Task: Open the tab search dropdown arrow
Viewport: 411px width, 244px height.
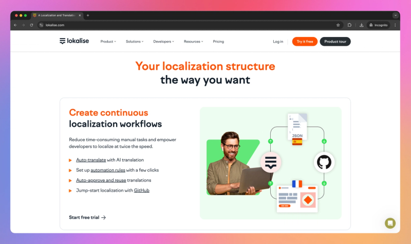Action: 395,15
